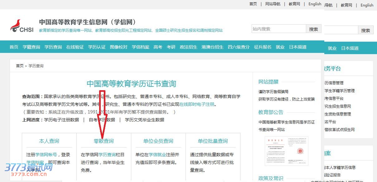377x182 pixels.
Task: Open the 学历认证 navigation item
Action: [x=97, y=47]
